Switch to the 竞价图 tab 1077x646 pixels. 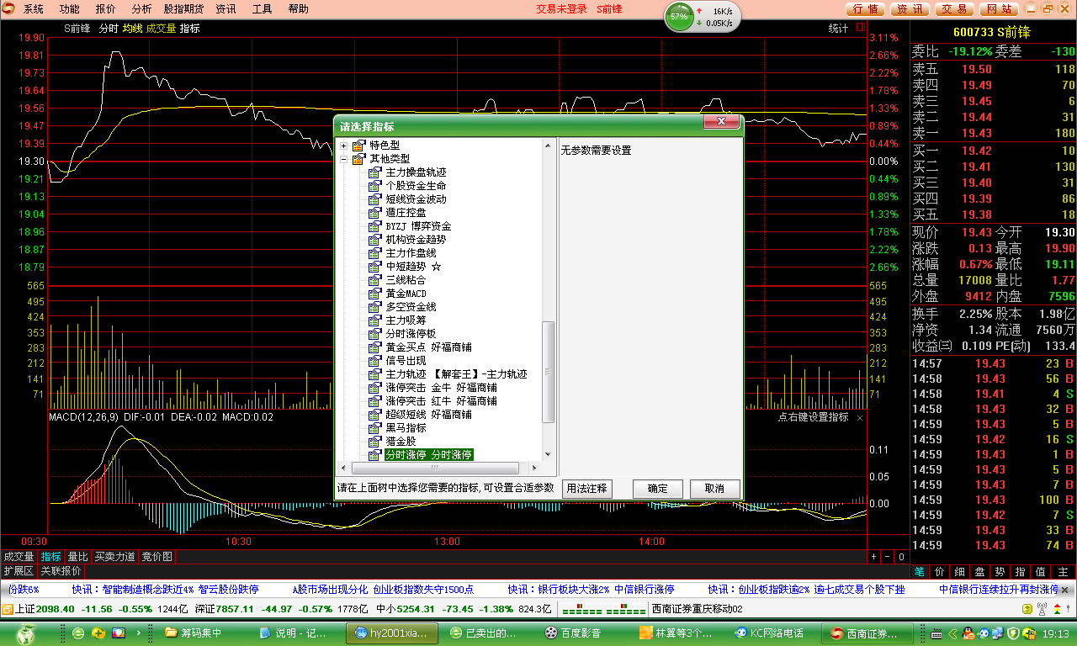[157, 557]
